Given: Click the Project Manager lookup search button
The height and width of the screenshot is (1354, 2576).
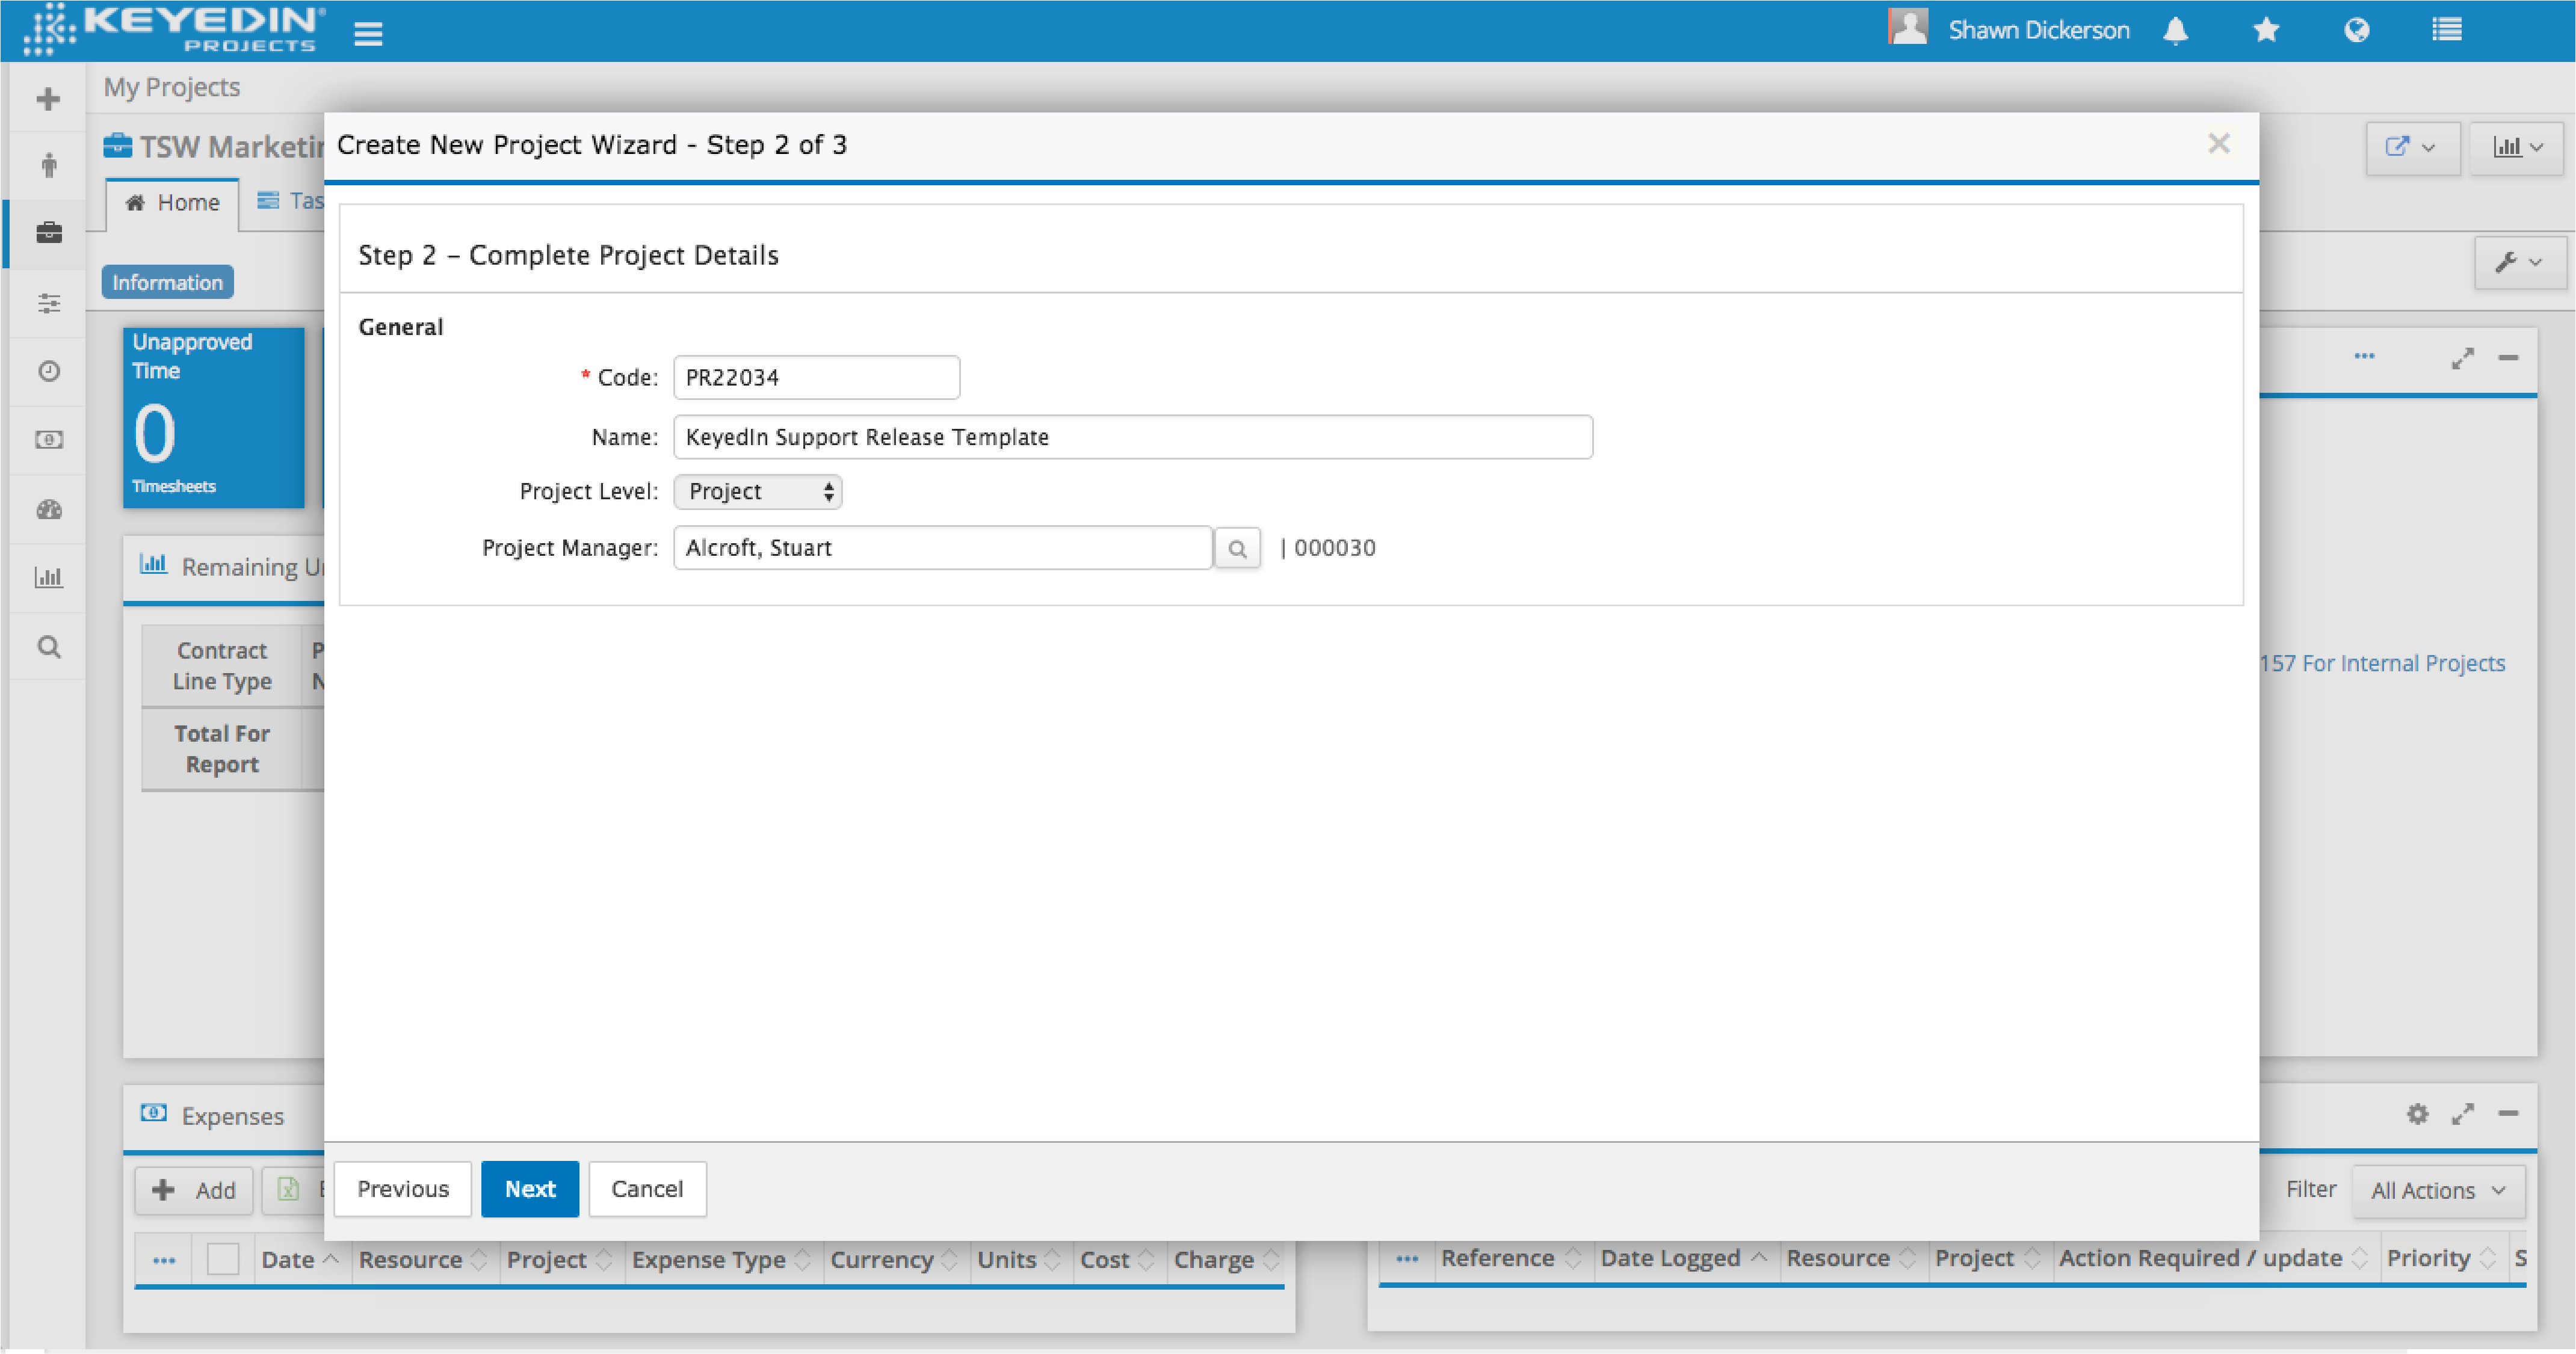Looking at the screenshot, I should point(1237,548).
